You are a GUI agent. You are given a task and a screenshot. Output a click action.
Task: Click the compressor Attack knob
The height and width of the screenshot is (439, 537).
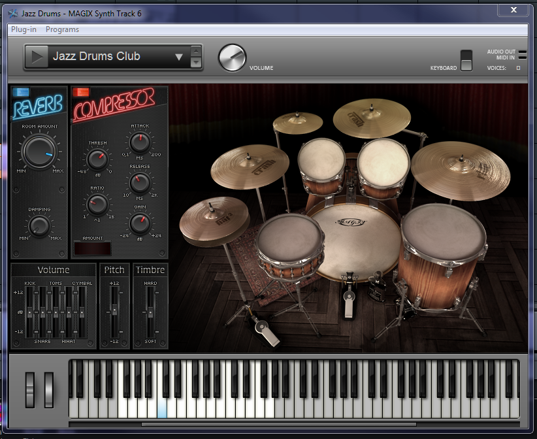pyautogui.click(x=140, y=142)
